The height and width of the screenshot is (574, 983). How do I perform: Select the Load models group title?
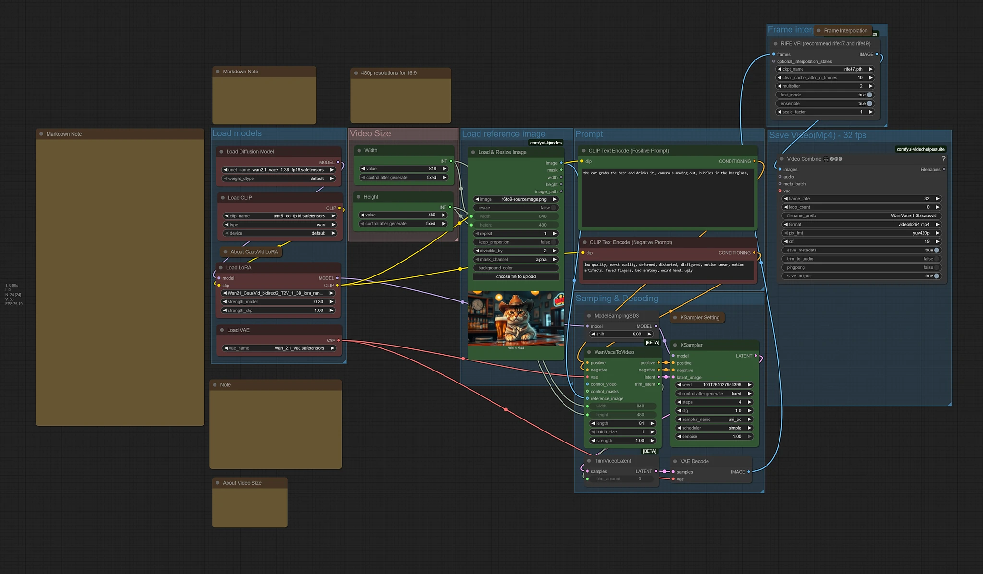coord(237,133)
